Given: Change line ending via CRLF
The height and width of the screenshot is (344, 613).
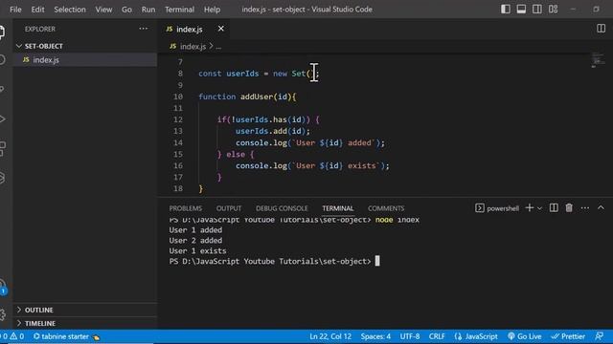Looking at the screenshot, I should pos(437,336).
